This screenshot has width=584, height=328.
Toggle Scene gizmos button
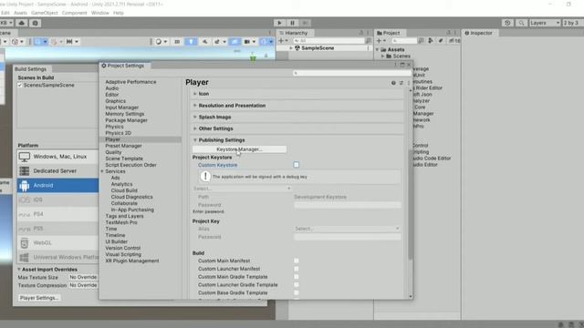pos(264,42)
